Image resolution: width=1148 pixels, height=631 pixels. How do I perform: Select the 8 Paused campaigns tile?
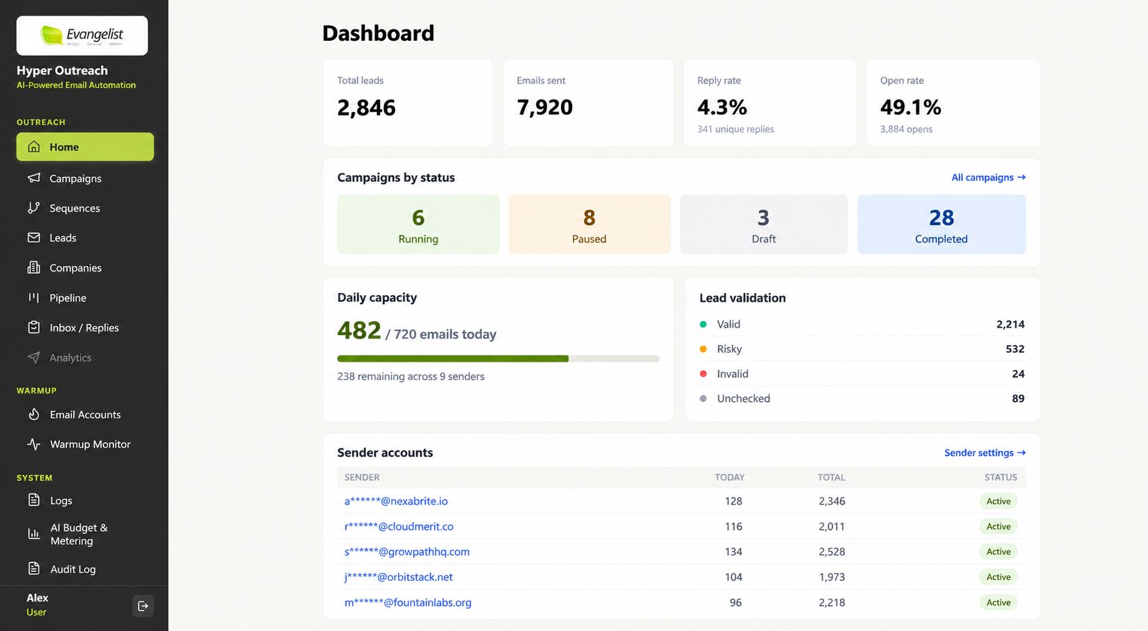(590, 225)
